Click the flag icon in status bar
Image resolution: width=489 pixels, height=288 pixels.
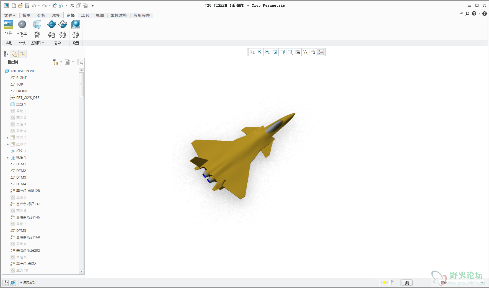(x=392, y=282)
